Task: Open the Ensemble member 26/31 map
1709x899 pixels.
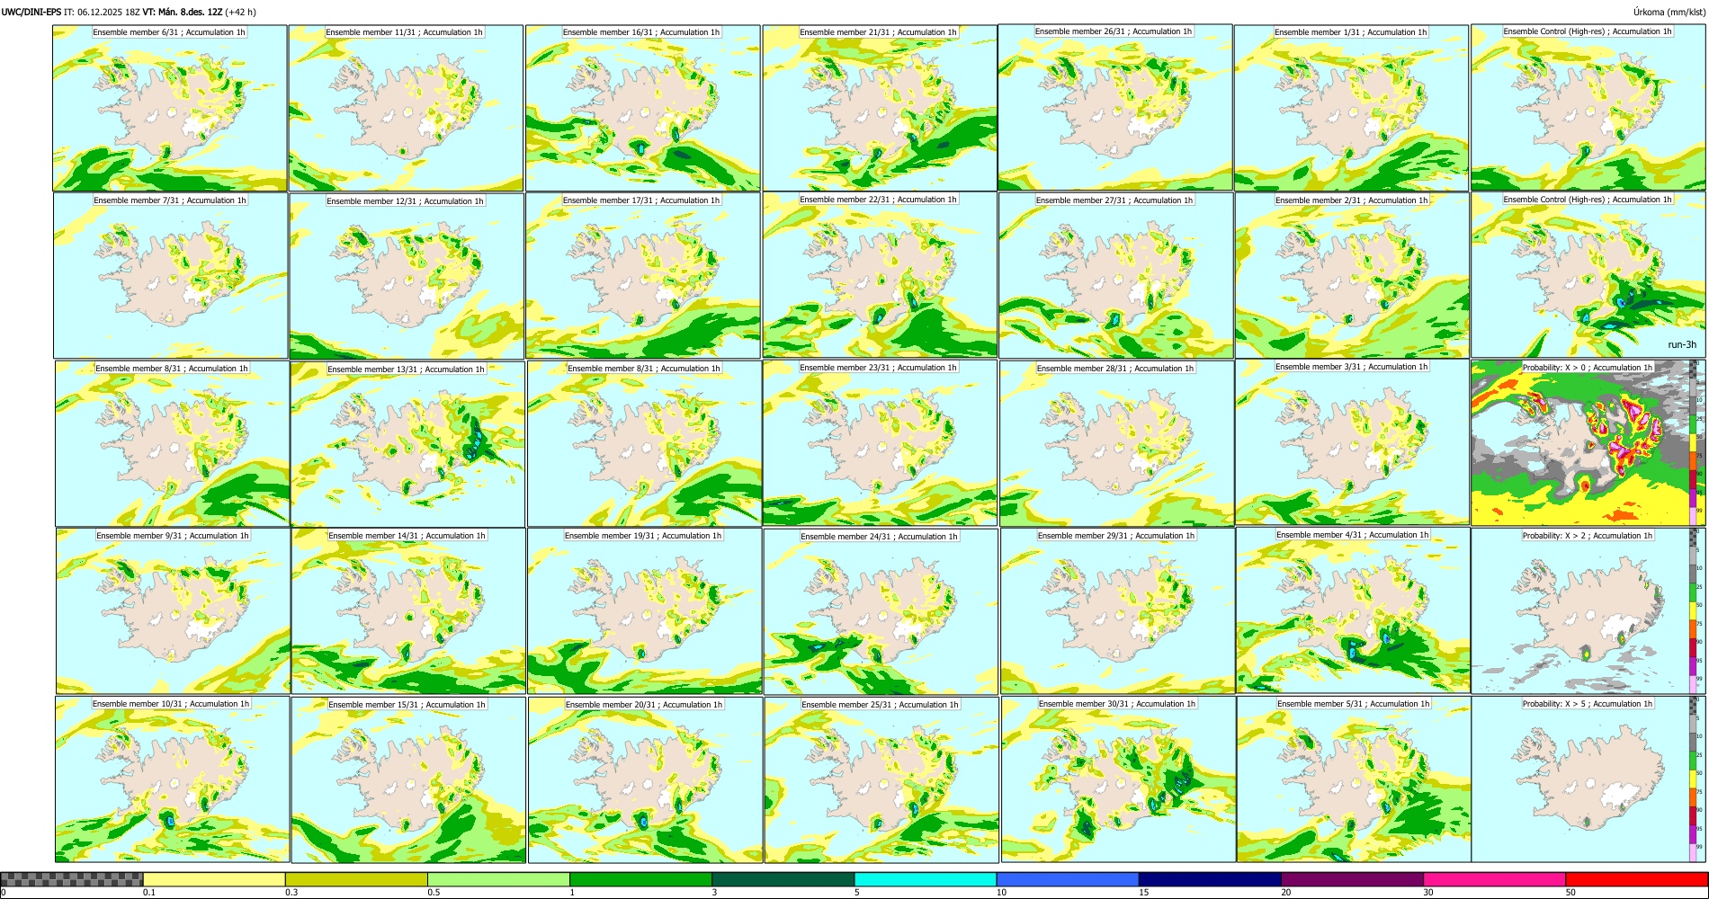Action: [1115, 108]
